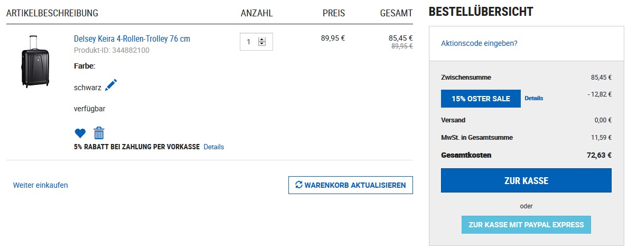
Task: Click the Weiter einkaufen link
Action: click(41, 185)
